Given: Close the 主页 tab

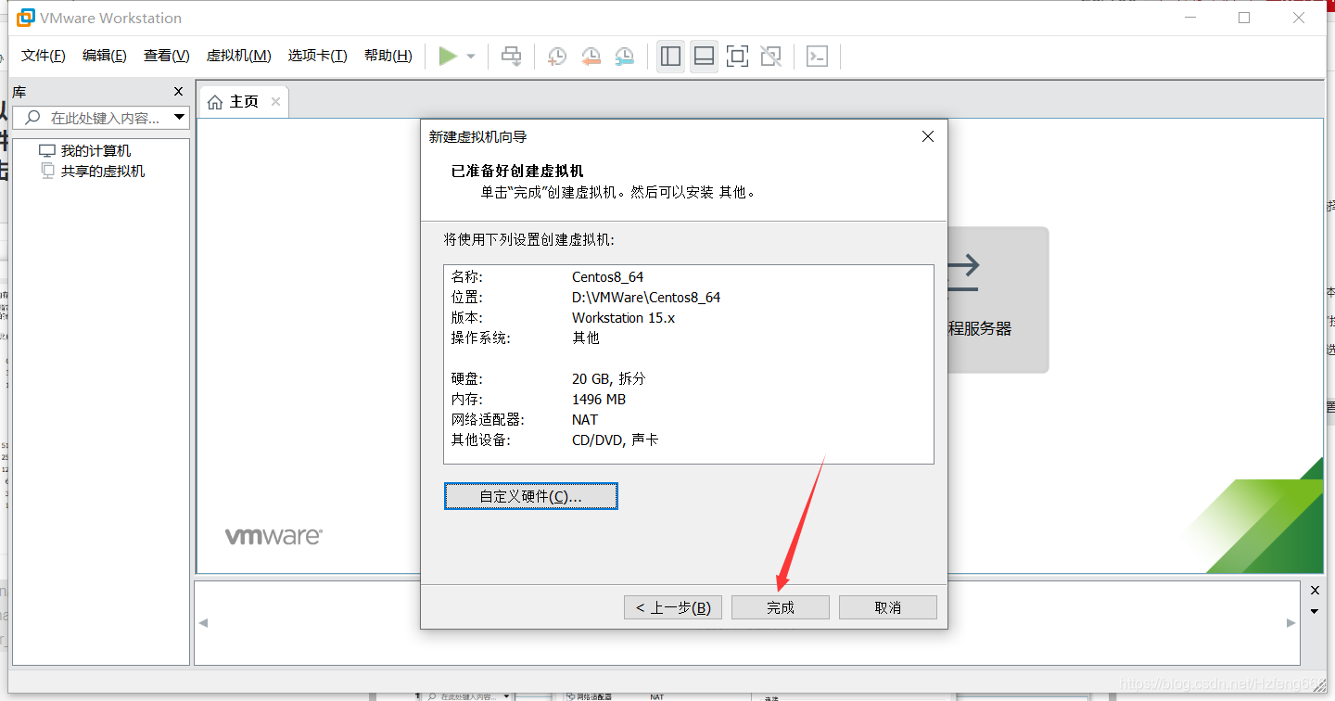Looking at the screenshot, I should coord(275,101).
